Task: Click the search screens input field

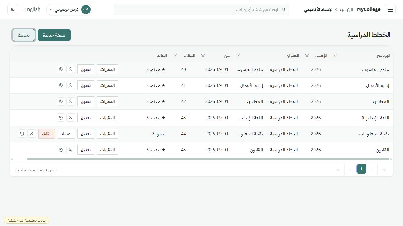Action: (201, 9)
